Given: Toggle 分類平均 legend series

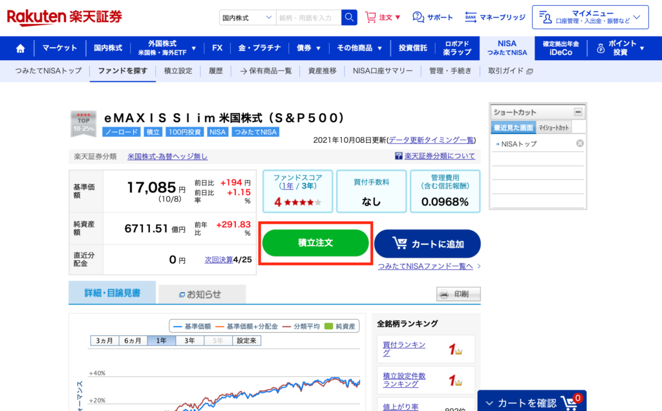Looking at the screenshot, I should click(301, 326).
